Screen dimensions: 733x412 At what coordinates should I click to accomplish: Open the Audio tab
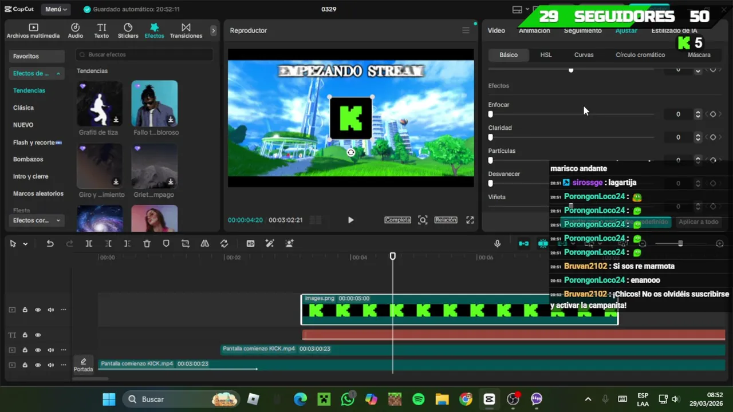click(76, 31)
